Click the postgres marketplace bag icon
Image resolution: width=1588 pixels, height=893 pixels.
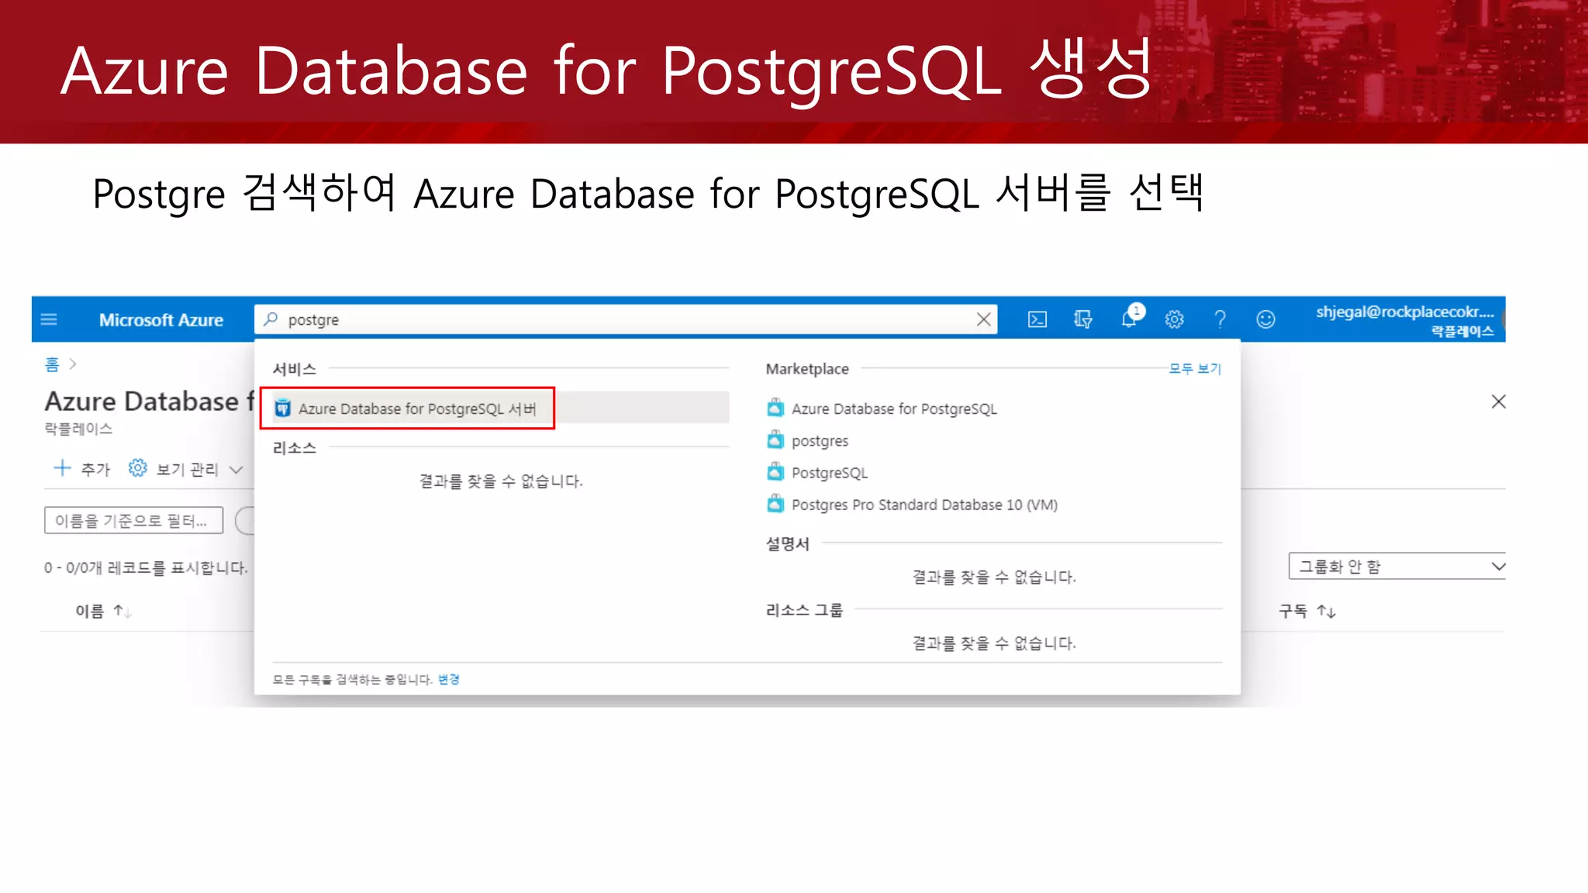coord(775,440)
